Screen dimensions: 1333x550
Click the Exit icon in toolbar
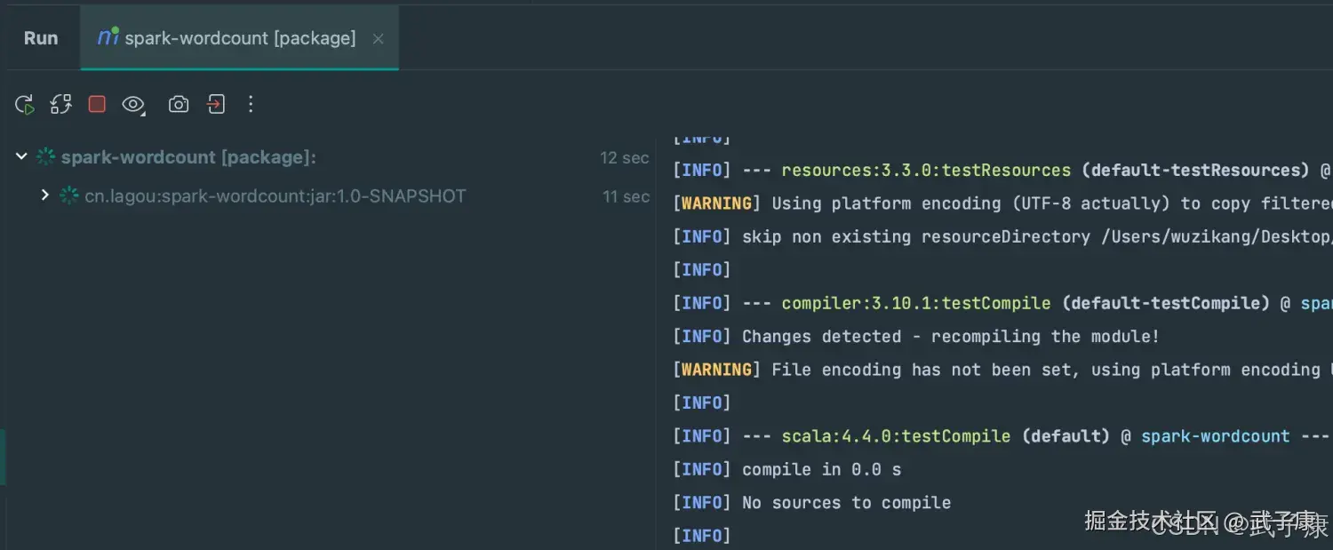click(215, 105)
